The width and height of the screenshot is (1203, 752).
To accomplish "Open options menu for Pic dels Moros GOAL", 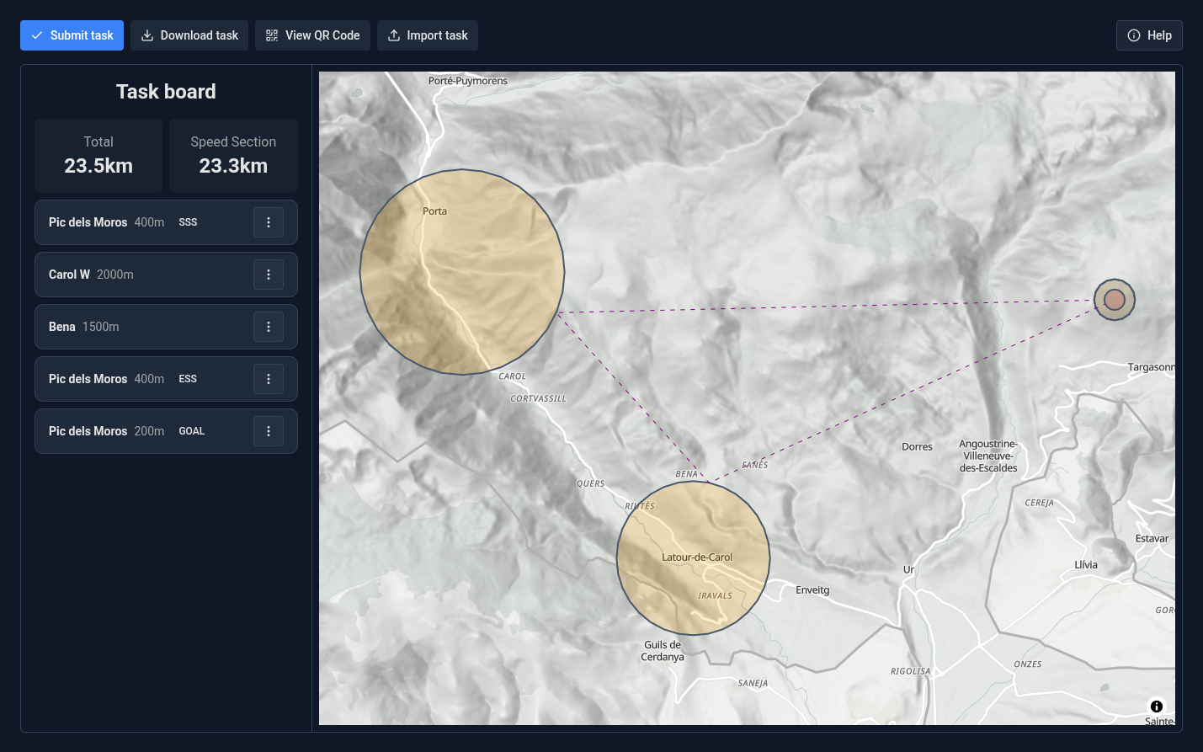I will pyautogui.click(x=269, y=431).
